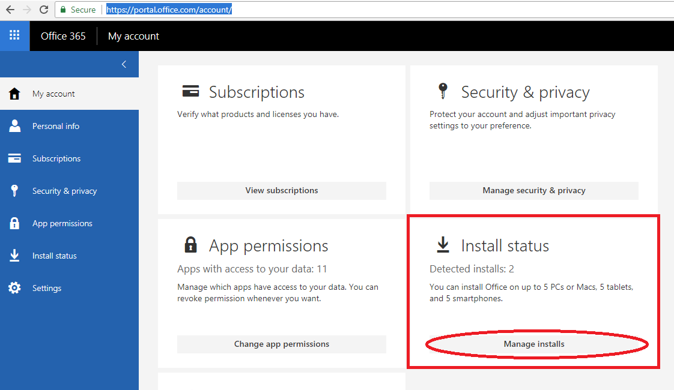Image resolution: width=674 pixels, height=390 pixels.
Task: Click the key icon beside Security & privacy in sidebar
Action: pyautogui.click(x=14, y=191)
